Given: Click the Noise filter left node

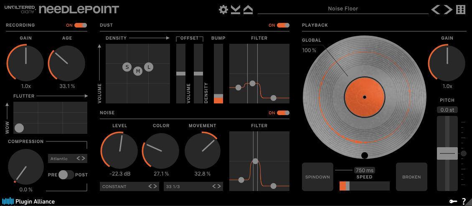Looking at the screenshot, I should 241,180.
